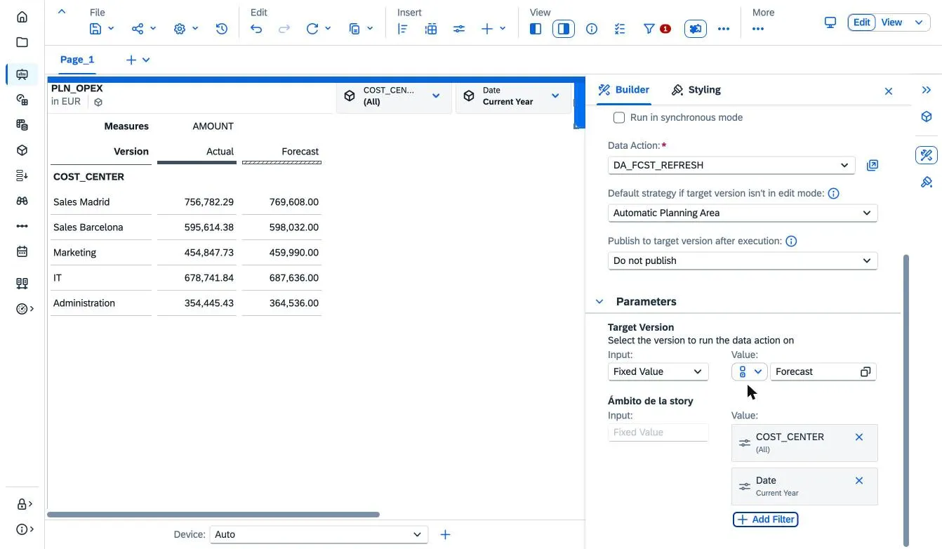The image size is (942, 549).
Task: Open the Home icon in the left sidebar
Action: tap(22, 17)
